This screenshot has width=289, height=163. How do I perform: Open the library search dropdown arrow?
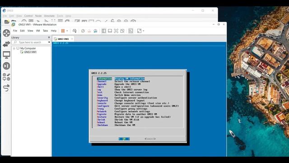point(49,42)
